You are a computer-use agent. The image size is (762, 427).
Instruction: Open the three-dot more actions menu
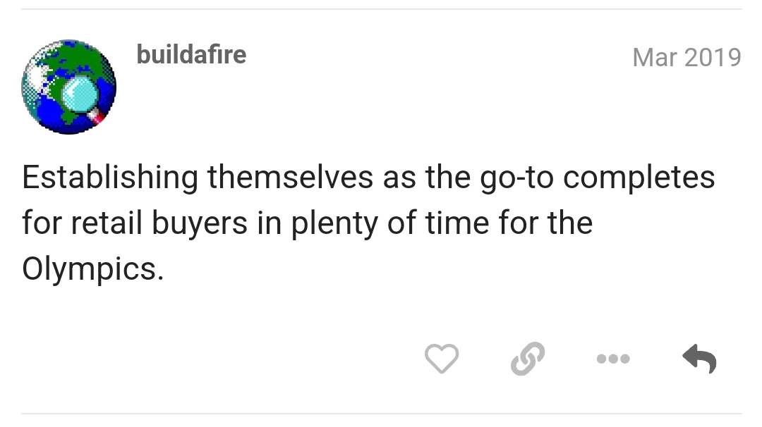pos(613,359)
